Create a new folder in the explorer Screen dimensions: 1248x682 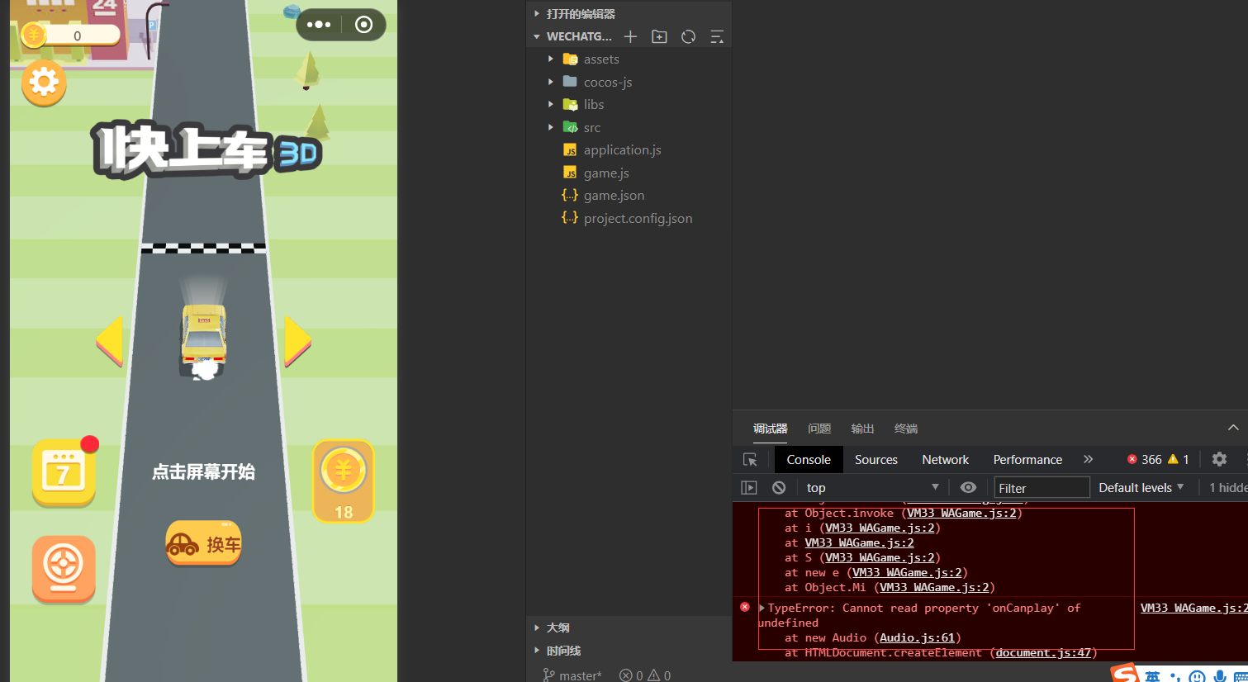click(659, 36)
